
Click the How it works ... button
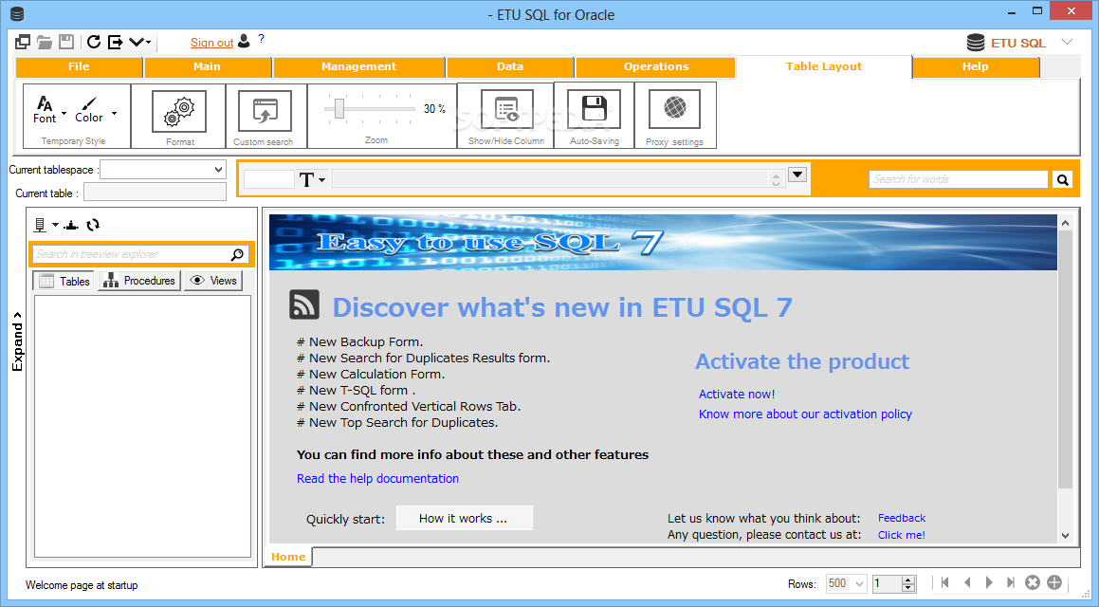click(464, 519)
